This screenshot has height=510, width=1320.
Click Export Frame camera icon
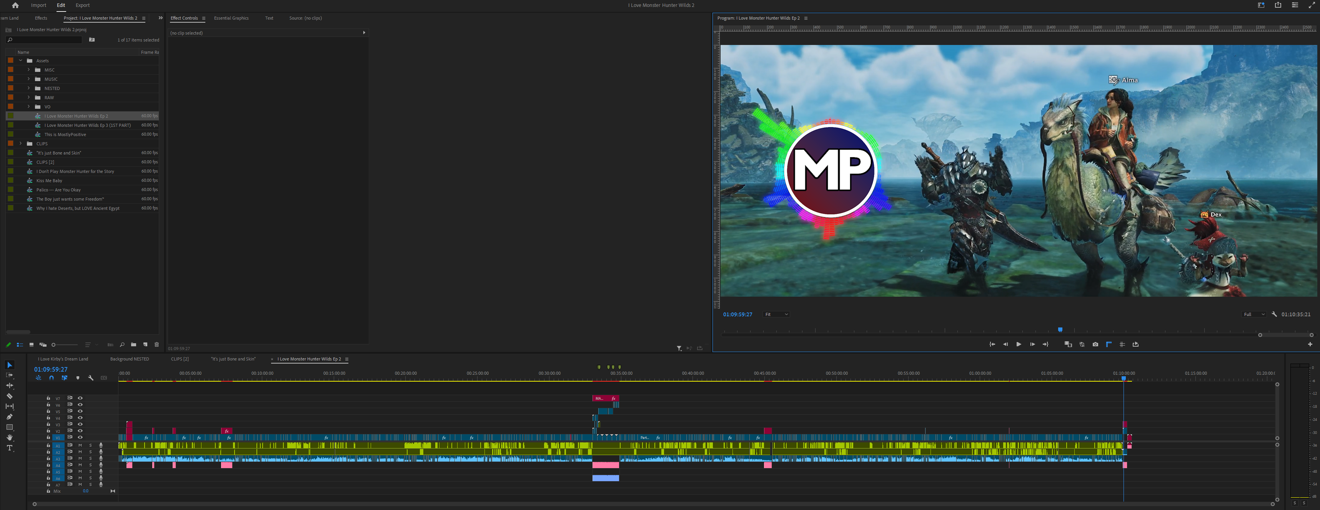click(x=1095, y=344)
